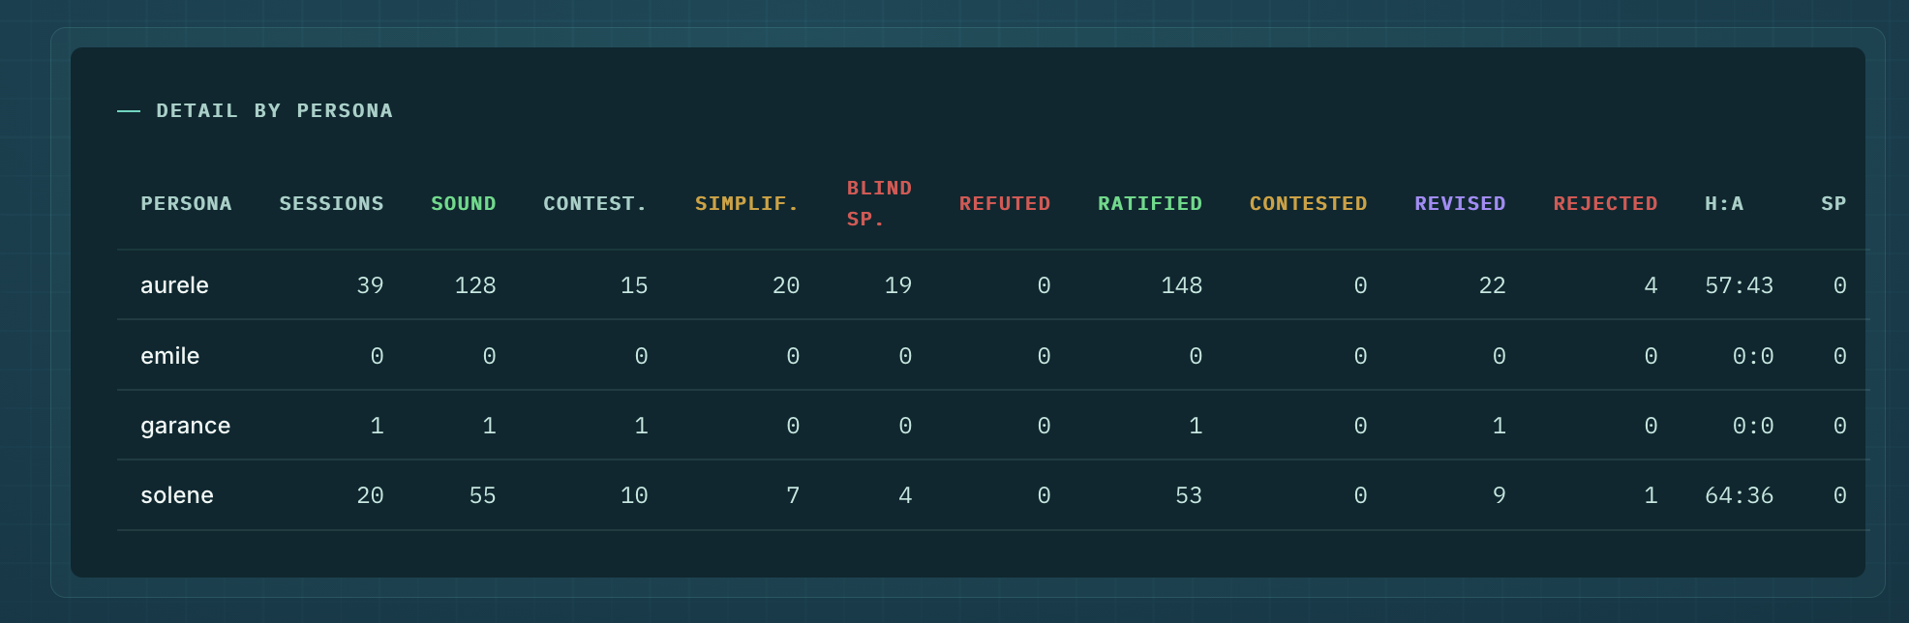This screenshot has width=1909, height=623.
Task: Click the REJECTED column header
Action: coord(1605,204)
